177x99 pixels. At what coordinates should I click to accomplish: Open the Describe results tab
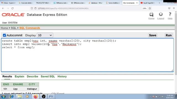[x=32, y=76]
